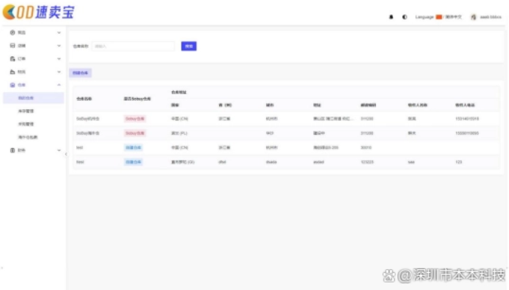509x290 pixels.
Task: Click the 店铺 store icon in the sidebar
Action: [x=13, y=46]
